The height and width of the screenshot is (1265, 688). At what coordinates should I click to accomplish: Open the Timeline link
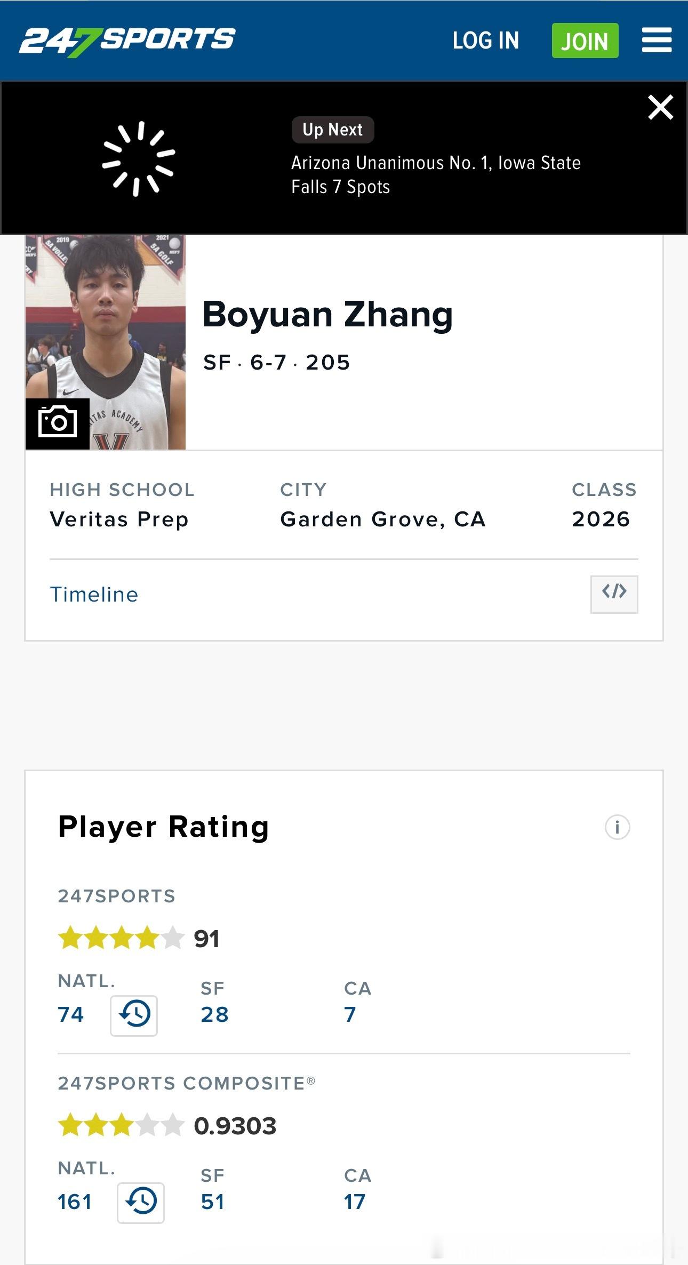[x=94, y=595]
